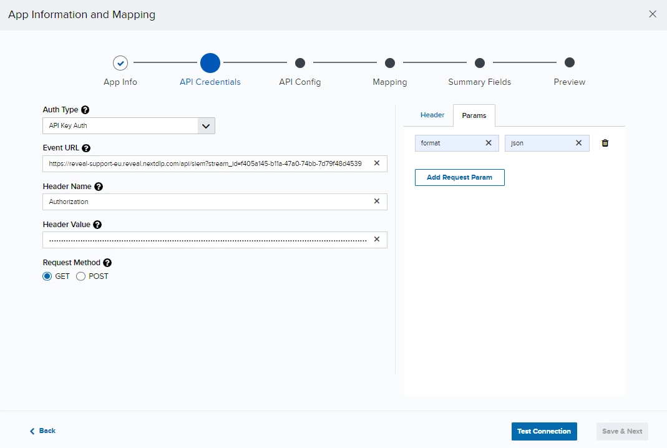Clear the 'json' param value
The height and width of the screenshot is (448, 667).
coord(578,143)
